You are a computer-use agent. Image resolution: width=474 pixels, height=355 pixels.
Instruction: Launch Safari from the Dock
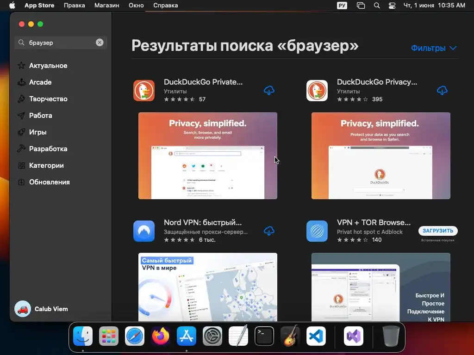point(135,336)
